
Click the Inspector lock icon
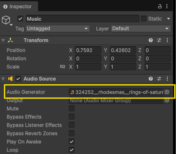pyautogui.click(x=160, y=6)
